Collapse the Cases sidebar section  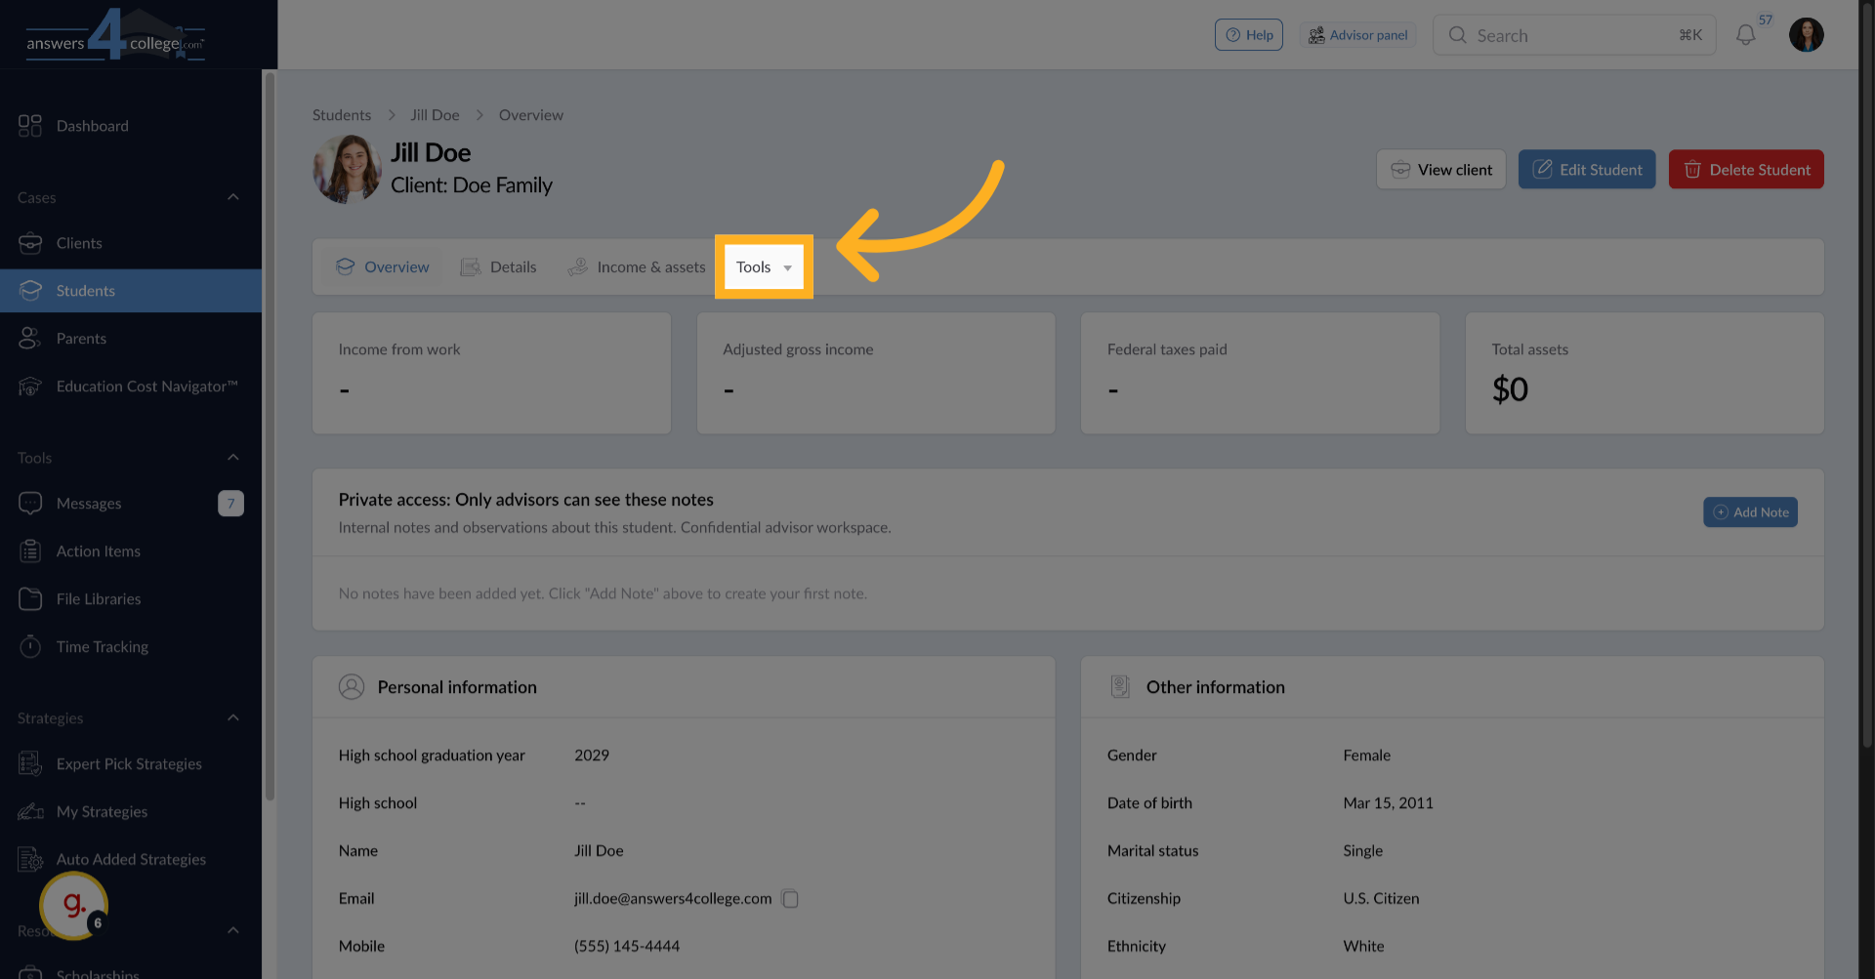point(232,196)
